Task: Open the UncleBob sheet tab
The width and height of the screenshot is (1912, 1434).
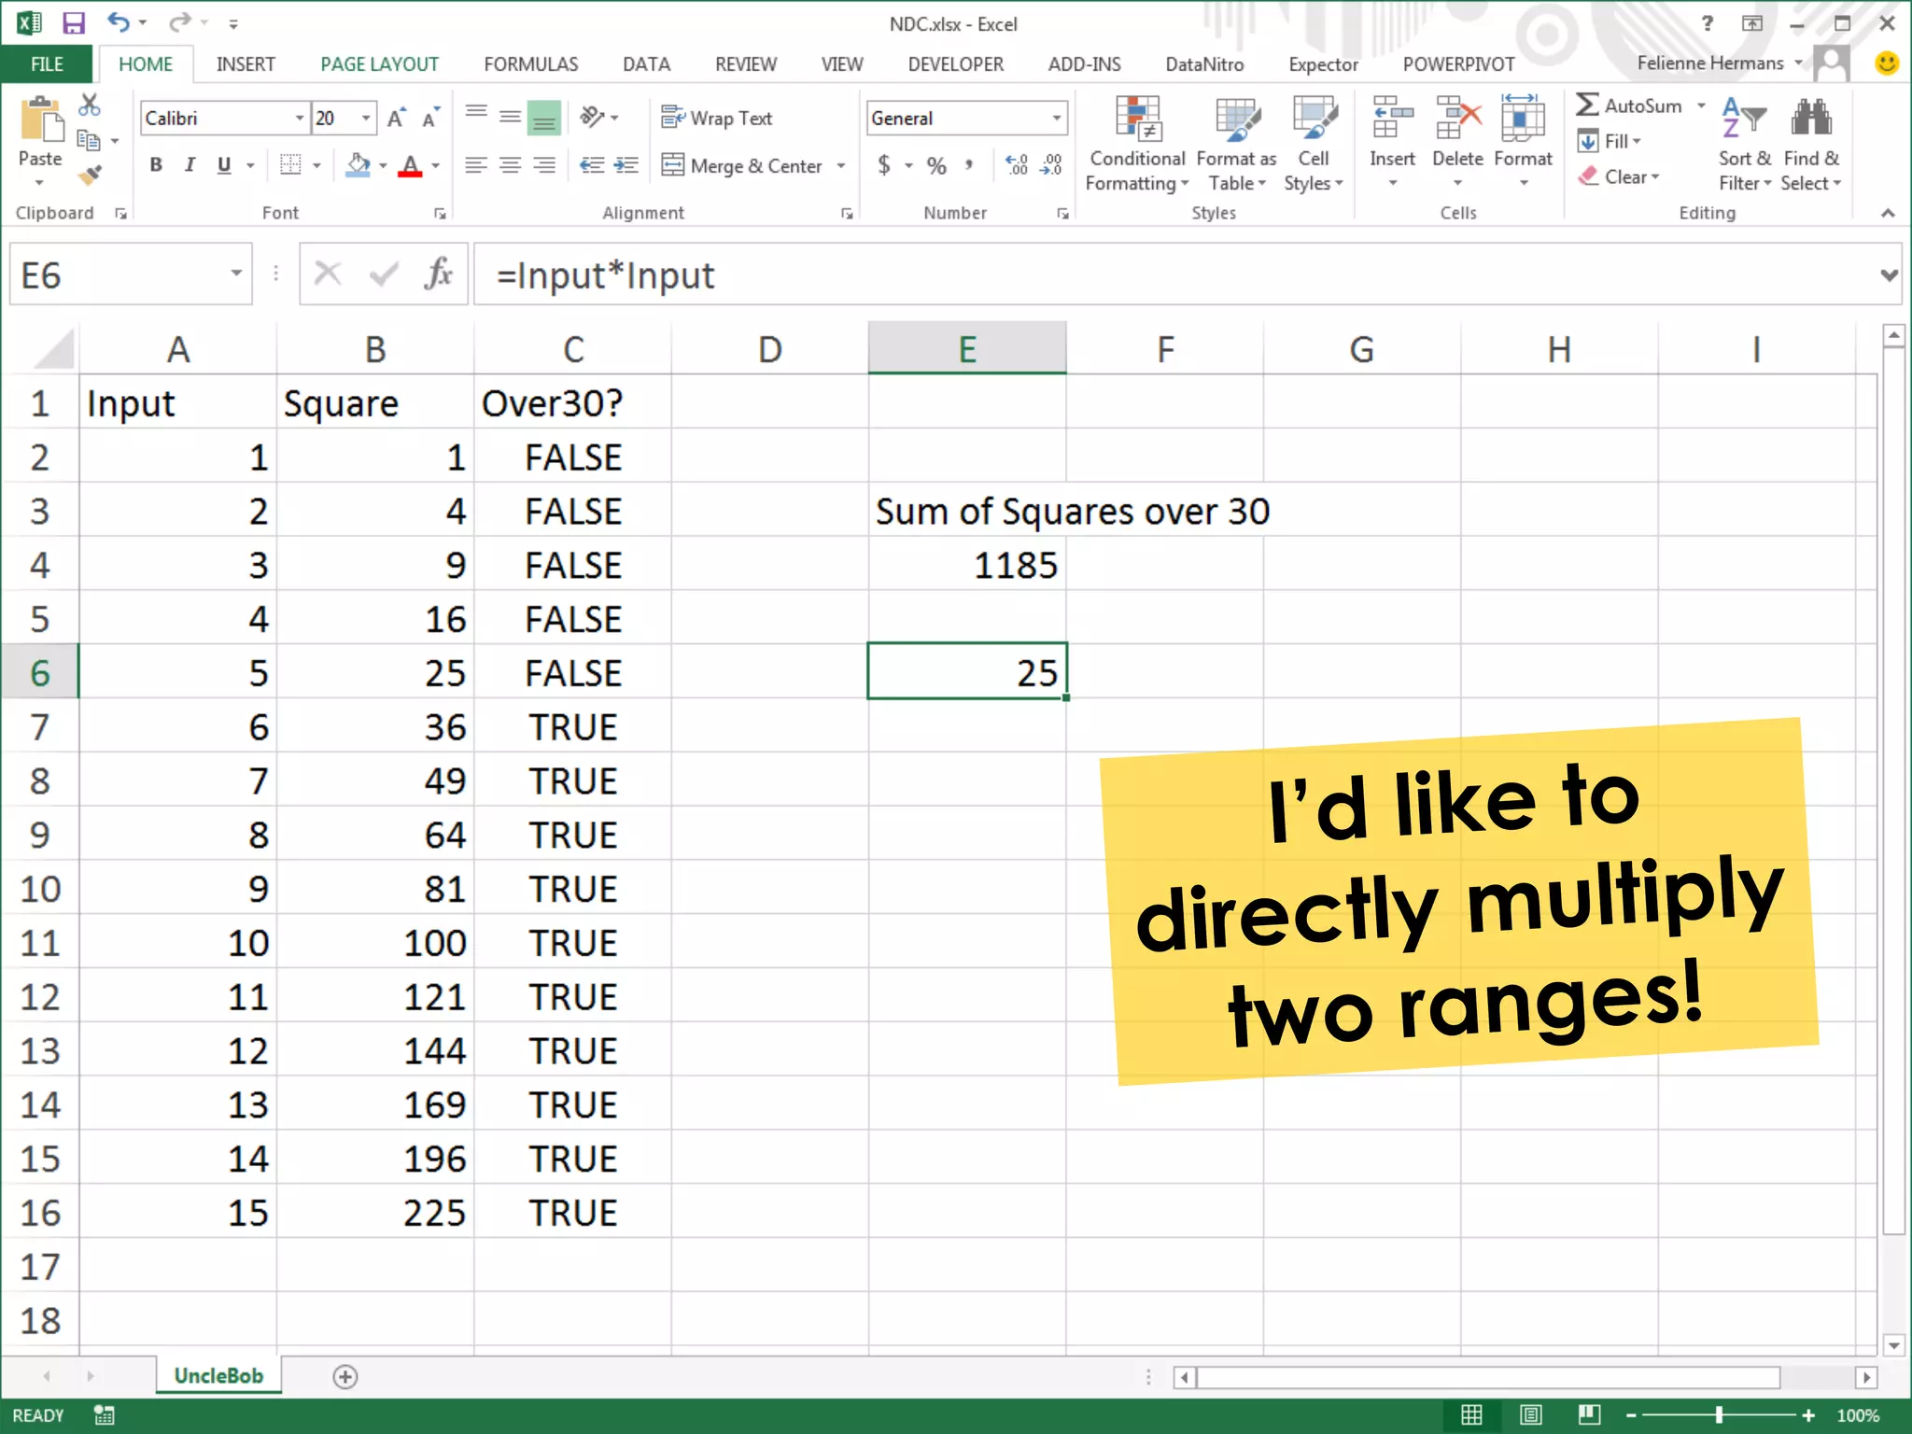Action: click(x=218, y=1375)
